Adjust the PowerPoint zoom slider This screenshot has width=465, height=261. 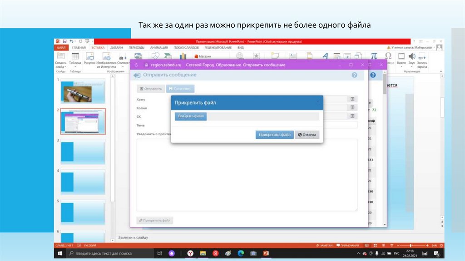coord(411,246)
